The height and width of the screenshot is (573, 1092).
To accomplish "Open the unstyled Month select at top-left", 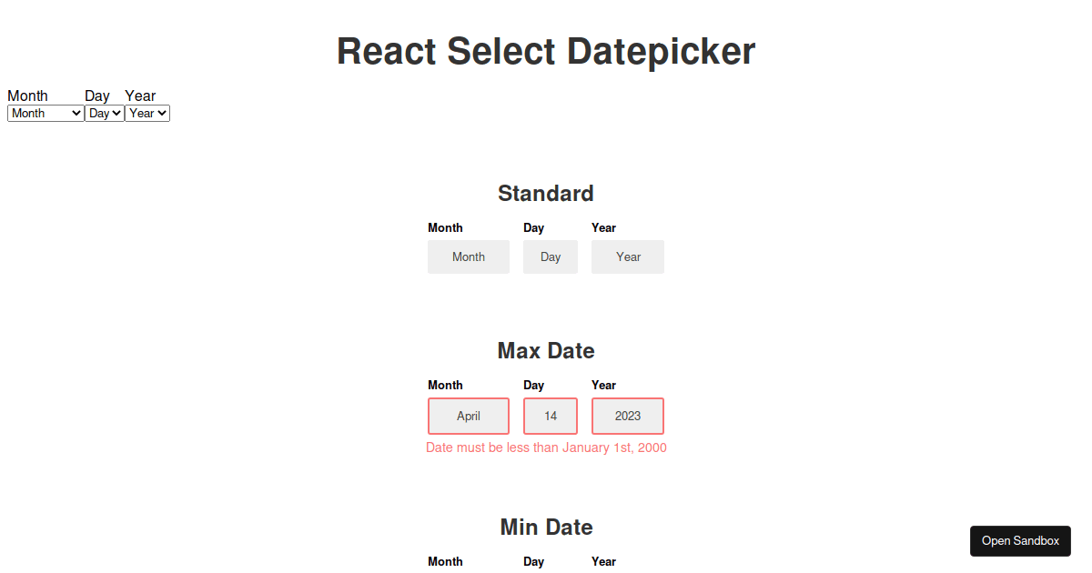I will (45, 113).
